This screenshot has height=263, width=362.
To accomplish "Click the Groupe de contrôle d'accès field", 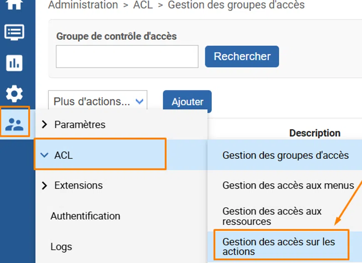I will [x=126, y=57].
